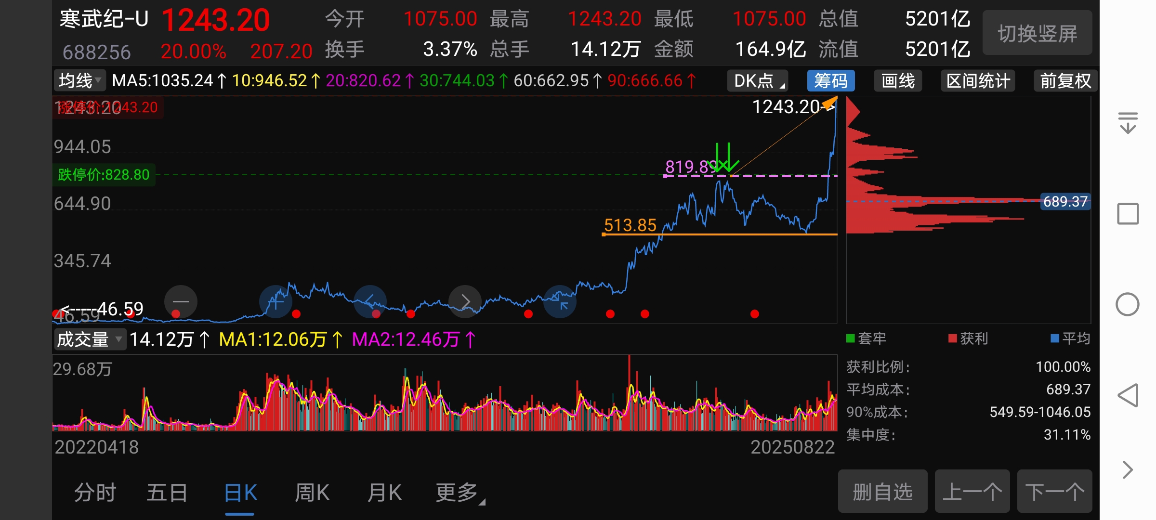Tap the 跌停价:828.80 limit-down label
1156x520 pixels.
[x=104, y=174]
